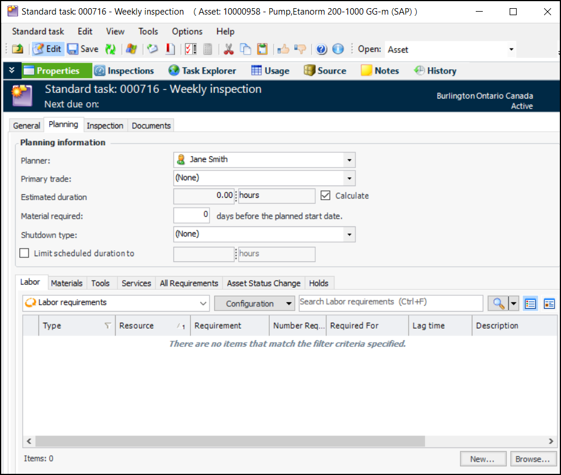
Task: Switch to card view icon
Action: point(549,303)
